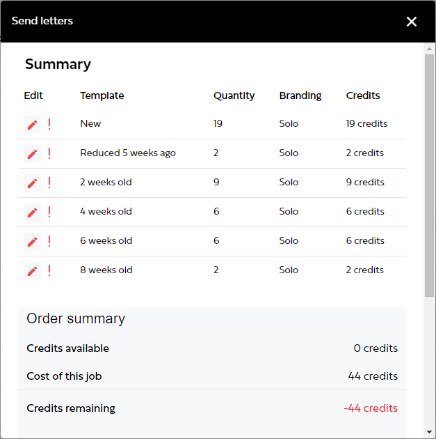Close the Send letters dialog
Image resolution: width=436 pixels, height=439 pixels.
pyautogui.click(x=412, y=22)
